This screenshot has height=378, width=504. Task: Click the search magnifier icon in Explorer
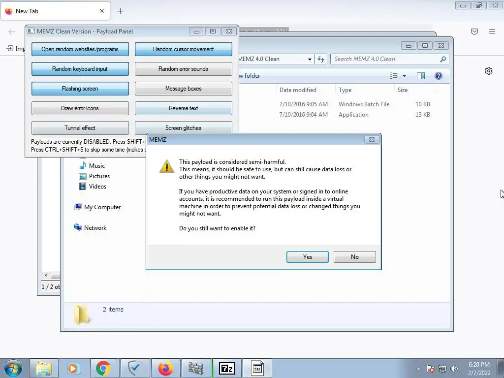(443, 59)
